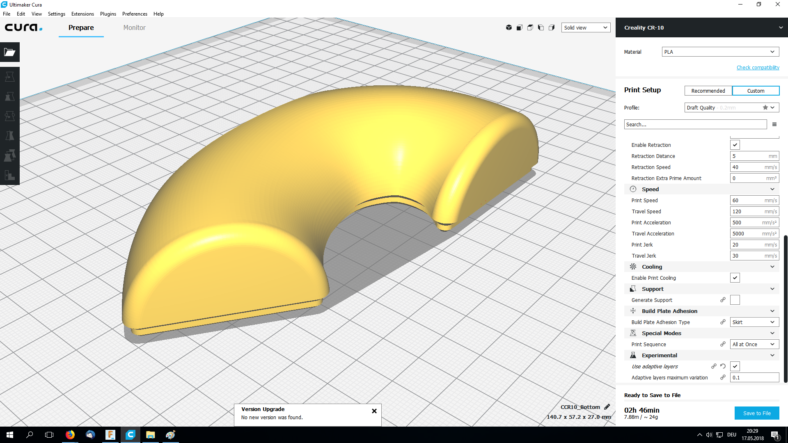Switch camera to right side view cube icon

point(552,27)
